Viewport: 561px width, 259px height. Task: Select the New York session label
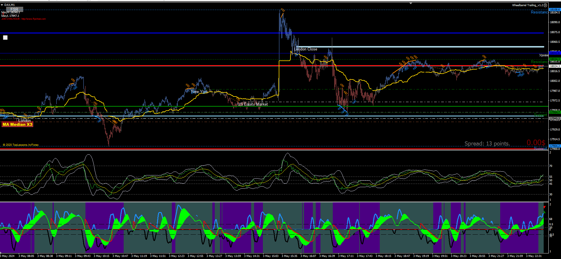(x=199, y=92)
